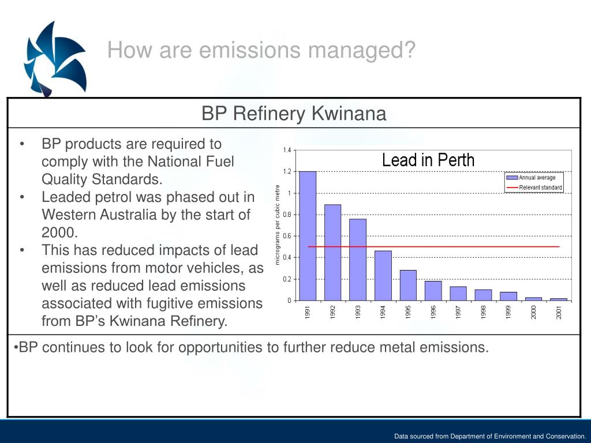591x443 pixels.
Task: Select the 1994 bar in the chart
Action: coord(383,276)
